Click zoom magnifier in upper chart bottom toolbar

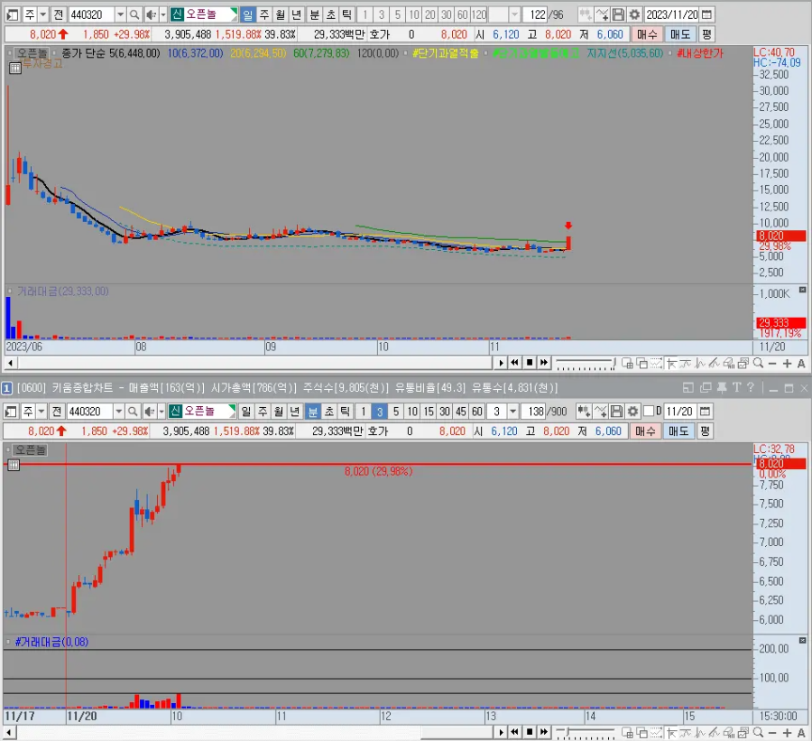click(758, 363)
